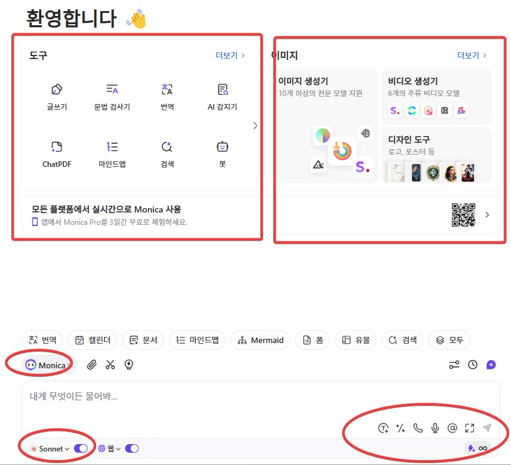Open the 디자인 도구 card
The height and width of the screenshot is (465, 511).
click(x=436, y=155)
